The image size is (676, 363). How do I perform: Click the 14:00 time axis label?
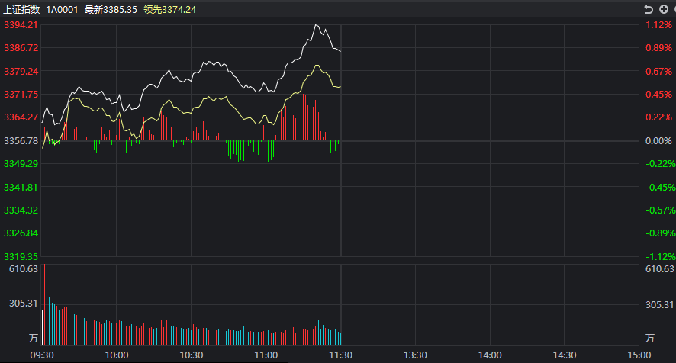pos(490,355)
